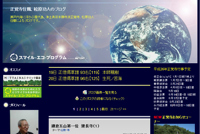Click このブログの読者になる(チェック) link
Screen dimensions: 200x134
[x=102, y=98]
